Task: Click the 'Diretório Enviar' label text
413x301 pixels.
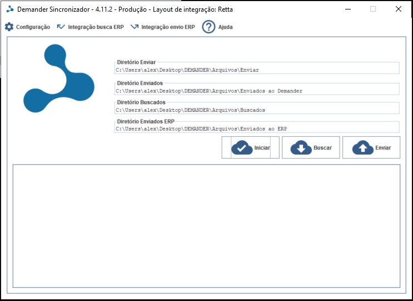Action: click(136, 62)
